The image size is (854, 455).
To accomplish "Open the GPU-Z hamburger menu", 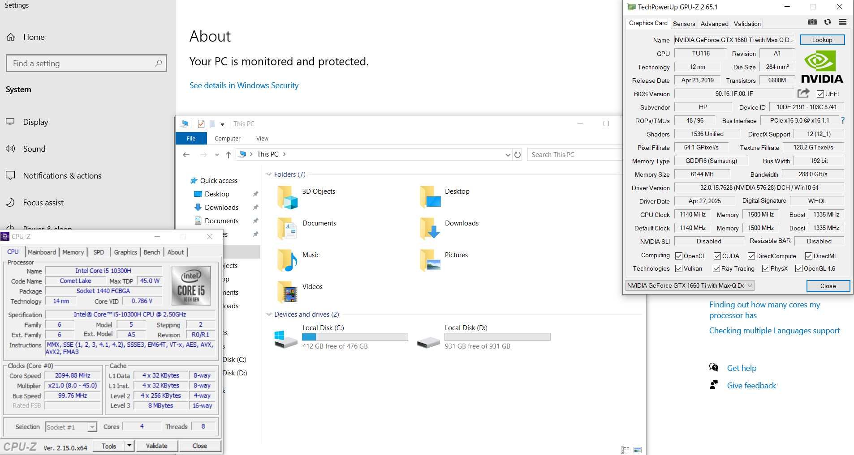I will 842,22.
